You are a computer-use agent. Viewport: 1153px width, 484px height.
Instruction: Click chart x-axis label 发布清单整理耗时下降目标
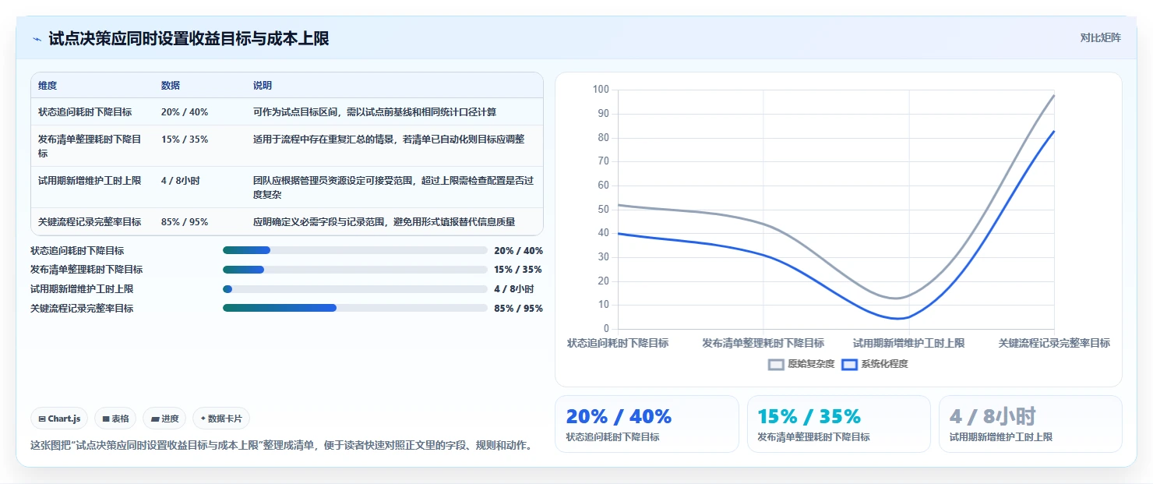click(x=763, y=343)
